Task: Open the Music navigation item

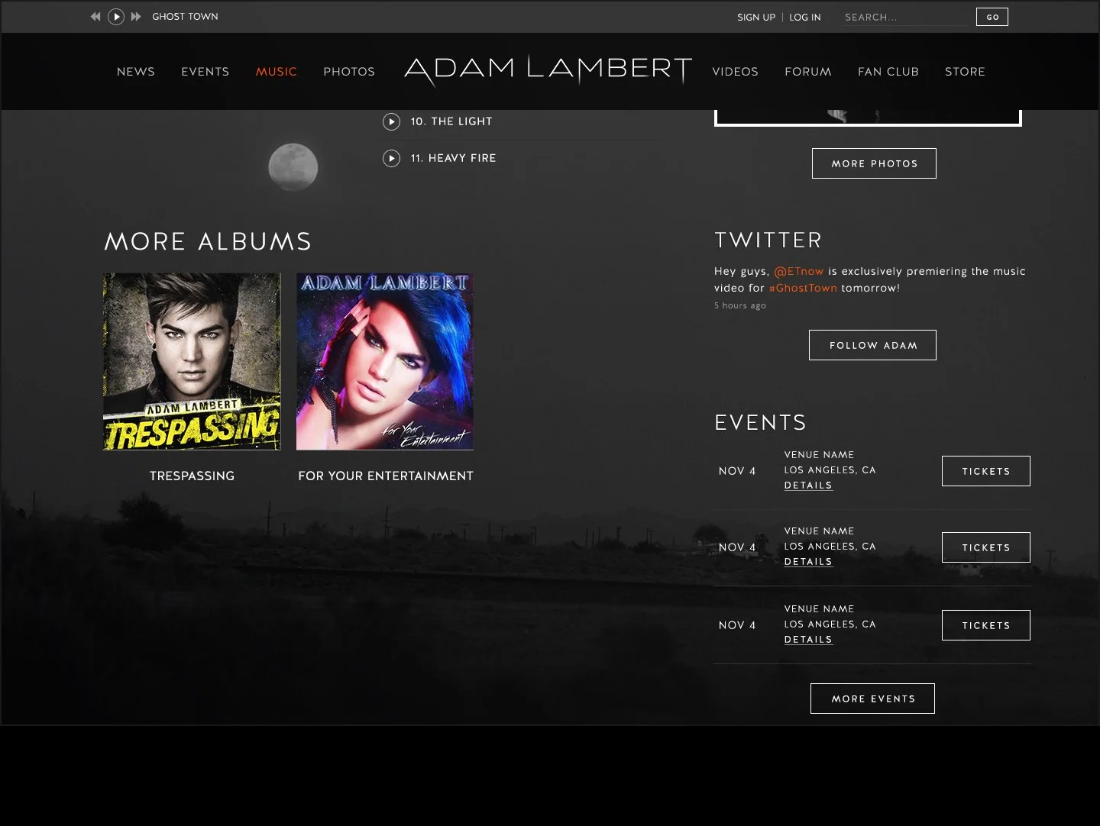Action: [x=277, y=72]
